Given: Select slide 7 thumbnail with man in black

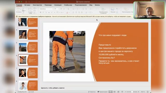Looking at the screenshot, I should 28,73.
